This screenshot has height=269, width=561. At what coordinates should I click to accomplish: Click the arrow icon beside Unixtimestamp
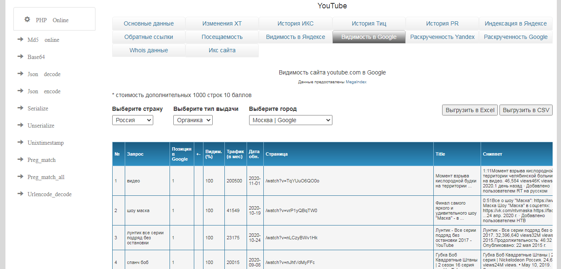coord(20,142)
